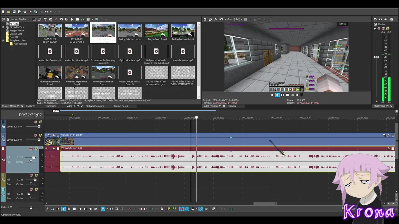Screen dimensions: 399x224
Task: Open event FX on the video clip
Action: click(388, 135)
